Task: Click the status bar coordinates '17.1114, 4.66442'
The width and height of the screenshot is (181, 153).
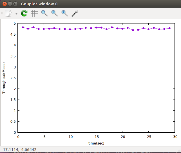Action: coord(20,150)
